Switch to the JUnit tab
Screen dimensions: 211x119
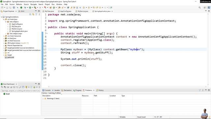click(x=21, y=11)
